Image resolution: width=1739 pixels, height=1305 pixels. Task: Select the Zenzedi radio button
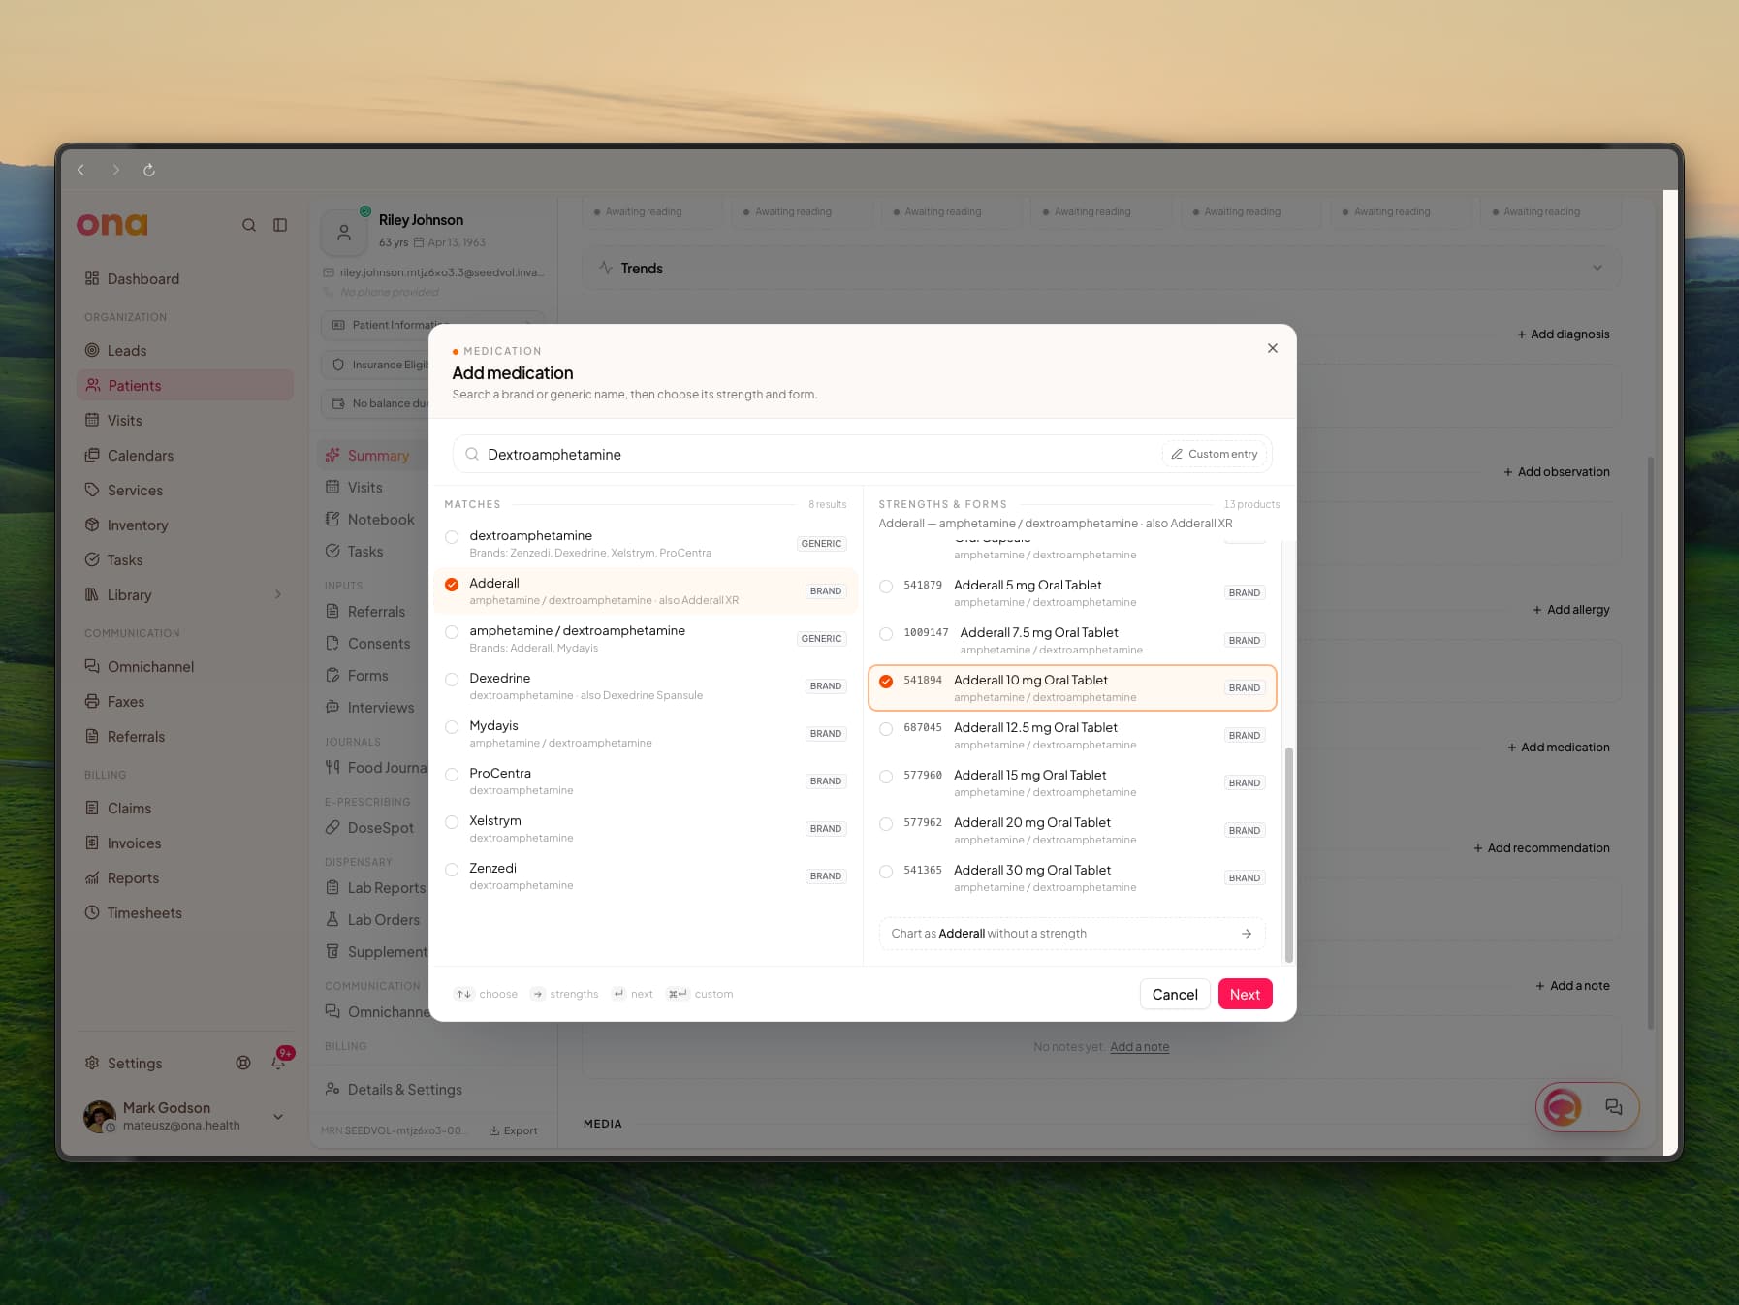pos(452,870)
